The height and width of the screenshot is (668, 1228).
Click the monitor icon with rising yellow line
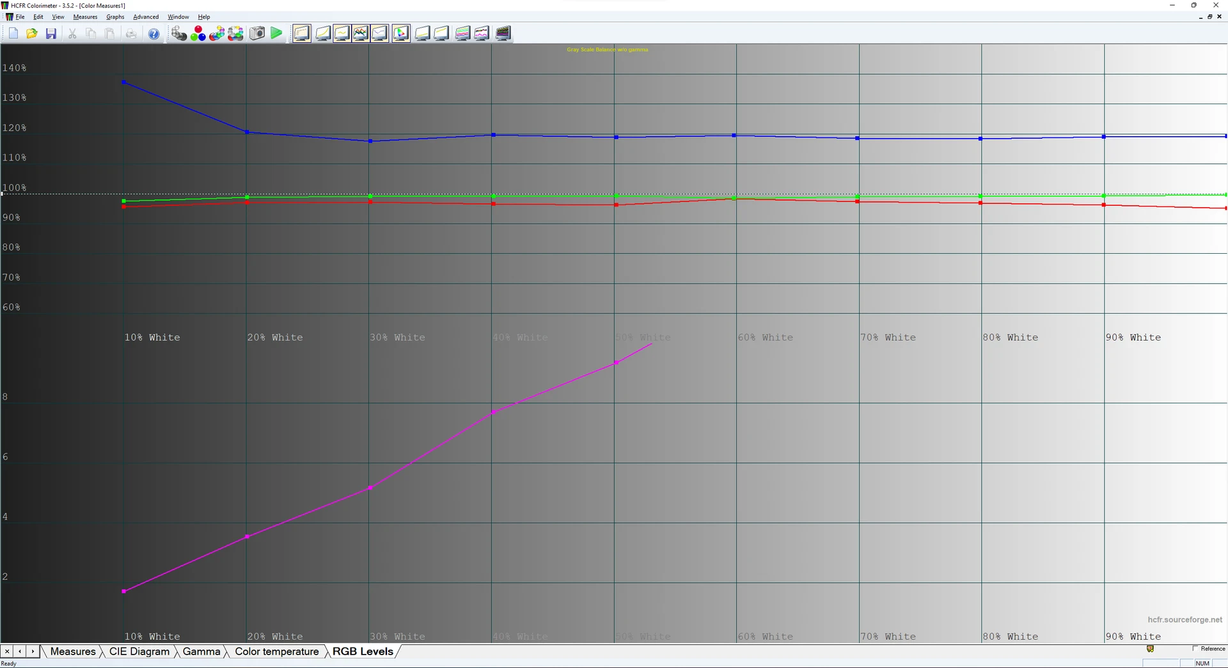click(441, 33)
